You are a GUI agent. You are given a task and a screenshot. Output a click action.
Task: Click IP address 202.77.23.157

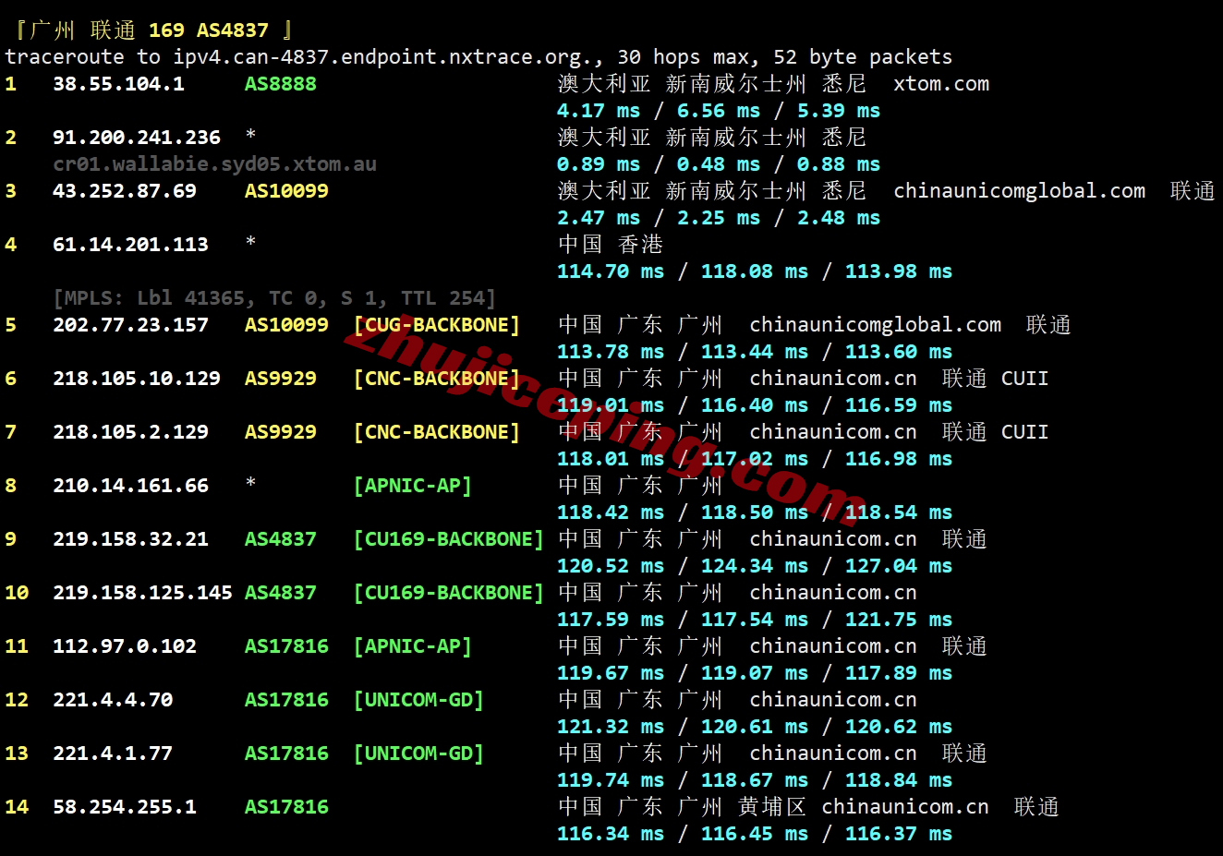[130, 325]
